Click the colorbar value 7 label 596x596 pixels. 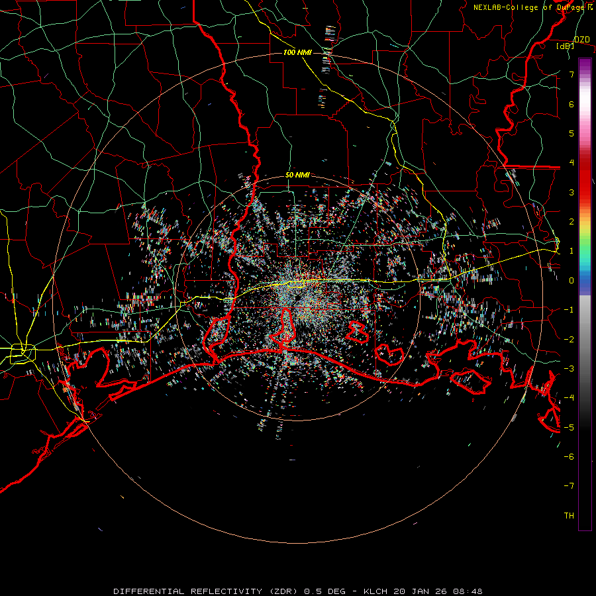(571, 74)
